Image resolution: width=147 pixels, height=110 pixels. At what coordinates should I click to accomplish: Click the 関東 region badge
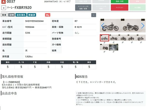tap(4, 15)
